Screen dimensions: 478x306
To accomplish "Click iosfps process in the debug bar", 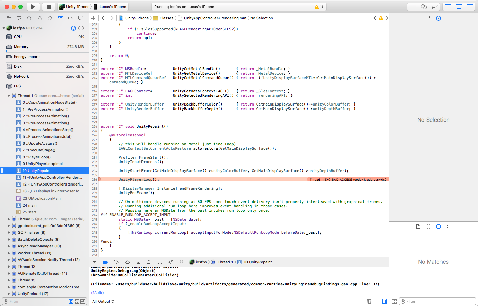I will 198,262.
